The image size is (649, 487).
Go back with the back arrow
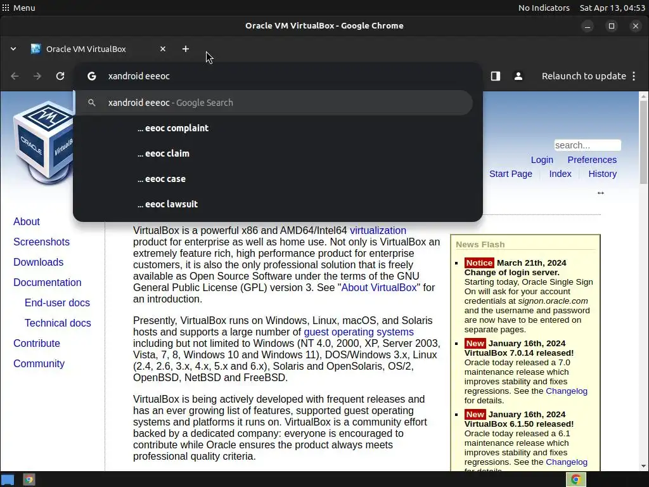pos(15,76)
